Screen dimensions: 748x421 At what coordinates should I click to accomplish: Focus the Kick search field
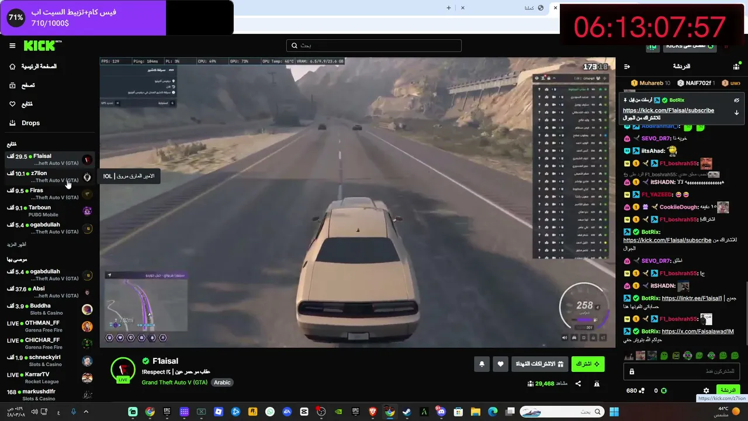[374, 46]
